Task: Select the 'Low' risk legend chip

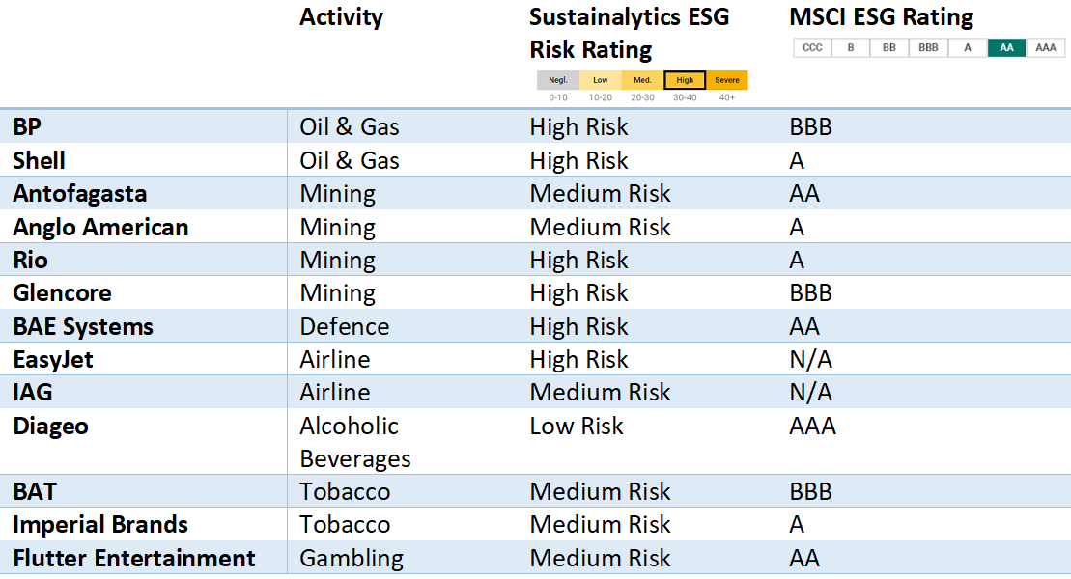Action: [x=600, y=80]
